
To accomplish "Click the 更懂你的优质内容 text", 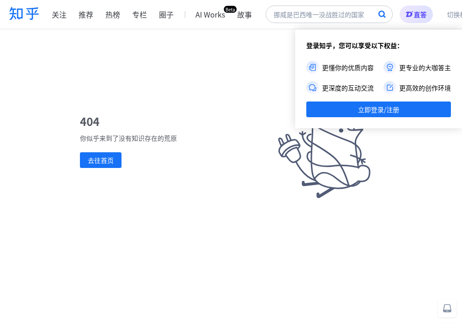I will [x=348, y=68].
